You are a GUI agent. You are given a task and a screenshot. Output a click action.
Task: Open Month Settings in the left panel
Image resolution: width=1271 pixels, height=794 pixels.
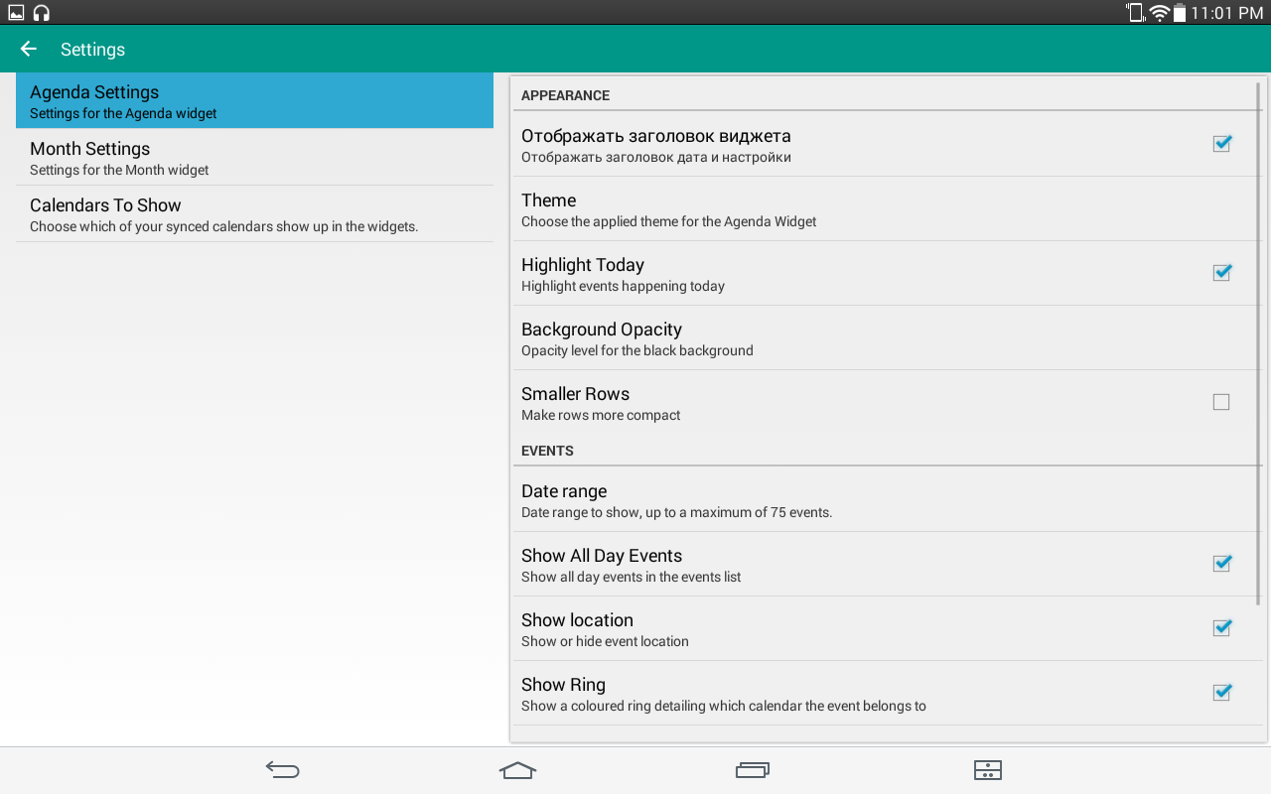click(x=254, y=157)
